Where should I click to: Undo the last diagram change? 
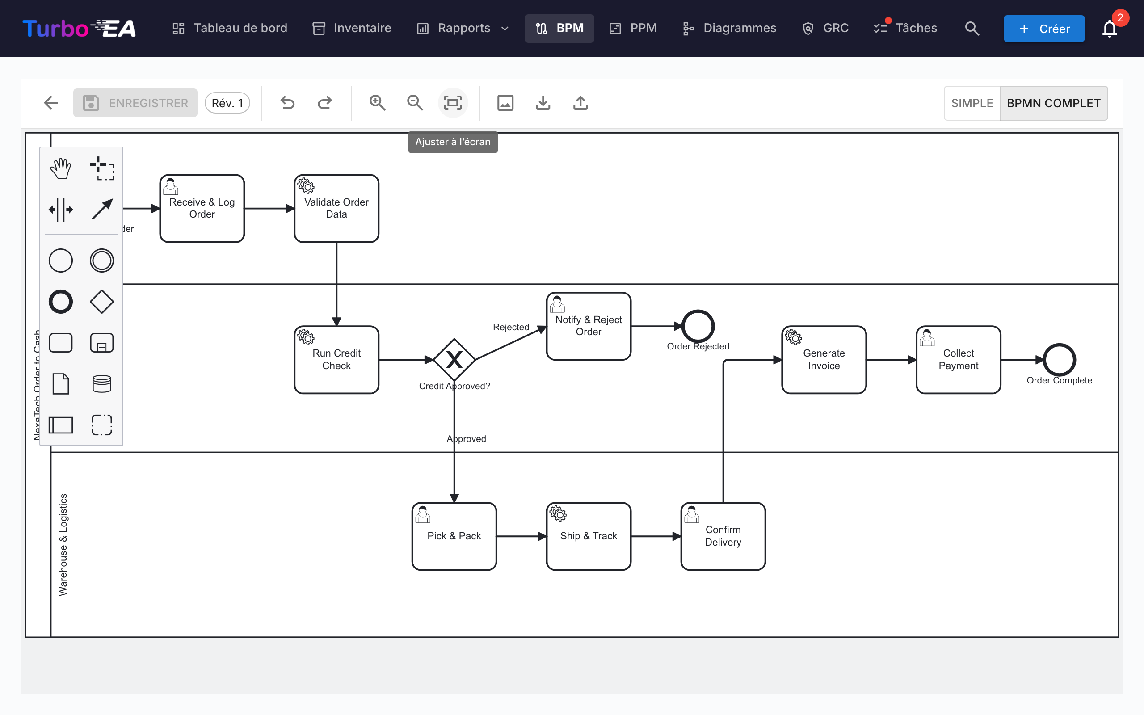[287, 103]
